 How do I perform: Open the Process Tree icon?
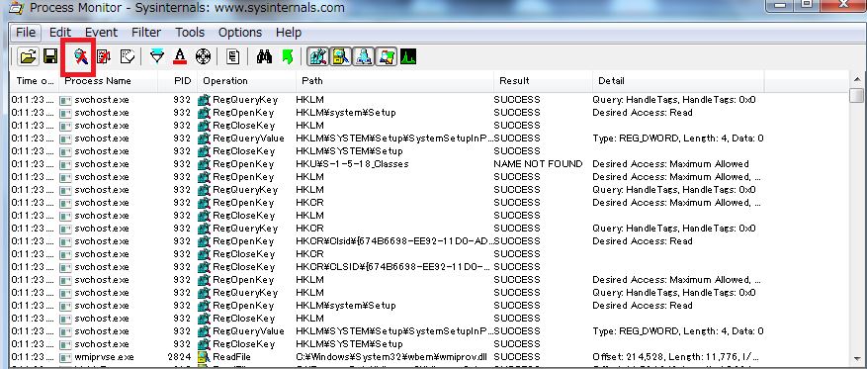(x=232, y=56)
